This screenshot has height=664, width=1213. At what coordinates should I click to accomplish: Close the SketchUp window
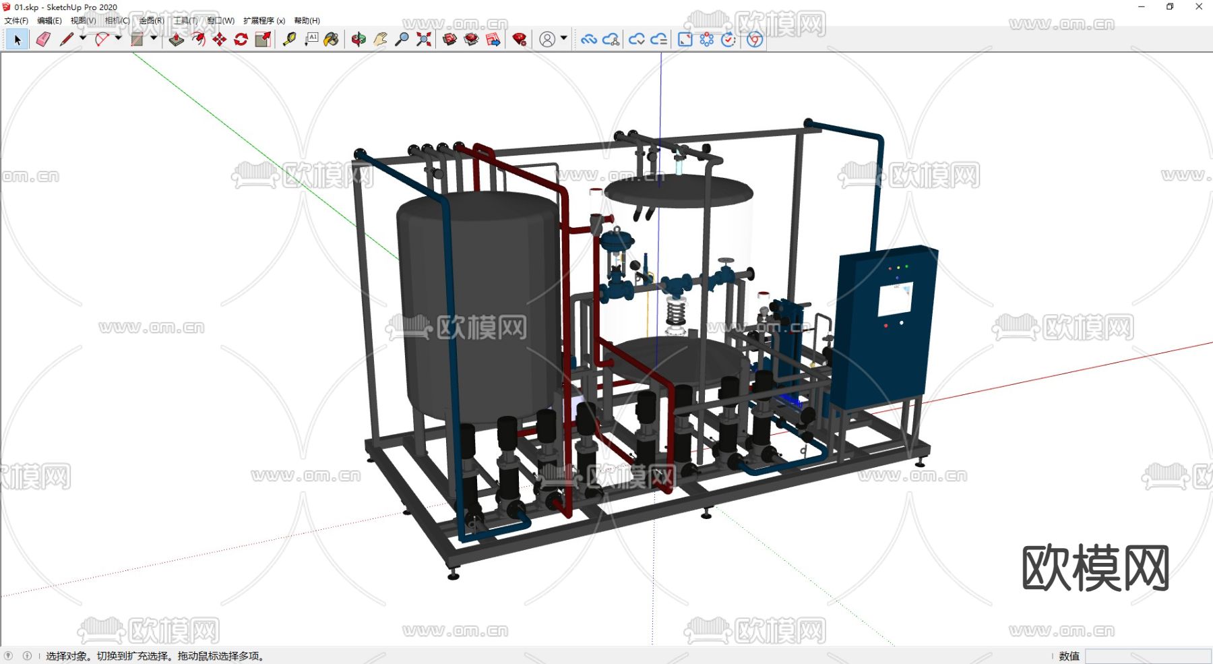coord(1199,7)
